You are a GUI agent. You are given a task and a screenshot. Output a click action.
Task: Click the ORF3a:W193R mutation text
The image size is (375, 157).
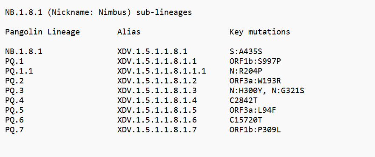point(255,81)
